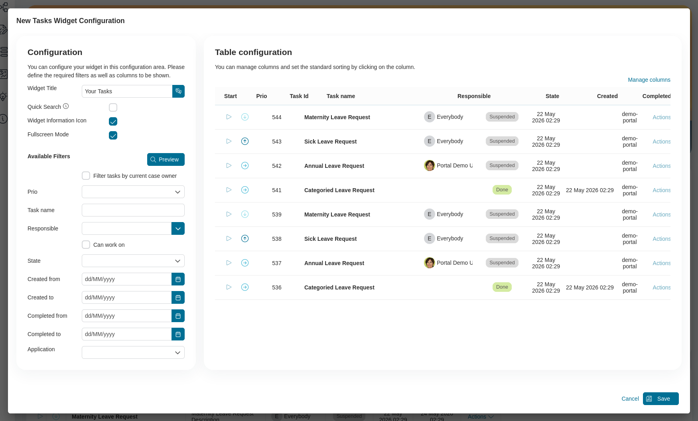Click Sick Leave Request in row 543
698x421 pixels.
(x=330, y=142)
